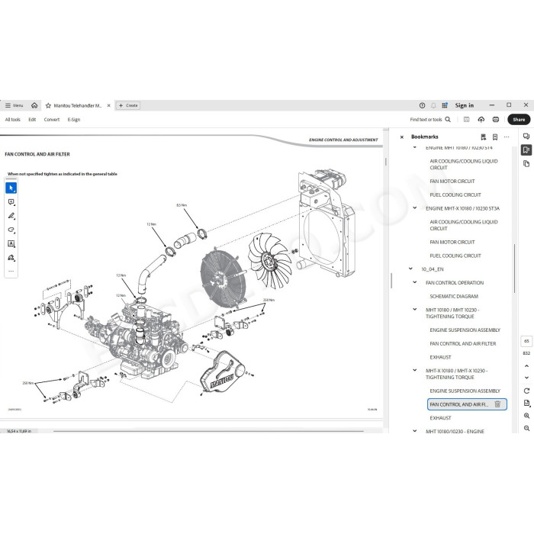
Task: Collapse FAN CONTROL OPERATION bookmark
Action: pos(415,282)
